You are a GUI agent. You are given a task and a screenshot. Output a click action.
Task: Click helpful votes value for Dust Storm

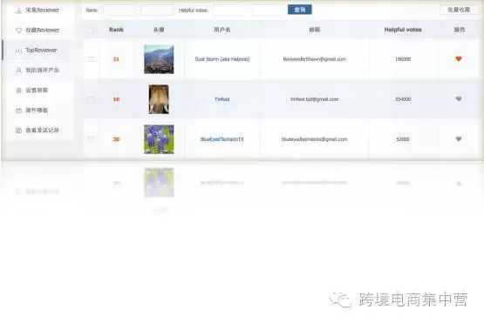pyautogui.click(x=403, y=59)
